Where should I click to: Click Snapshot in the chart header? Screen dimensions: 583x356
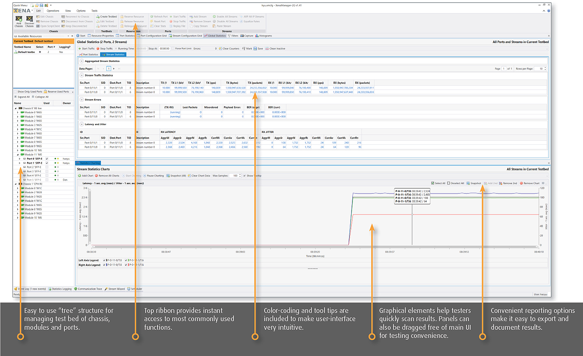click(x=474, y=183)
